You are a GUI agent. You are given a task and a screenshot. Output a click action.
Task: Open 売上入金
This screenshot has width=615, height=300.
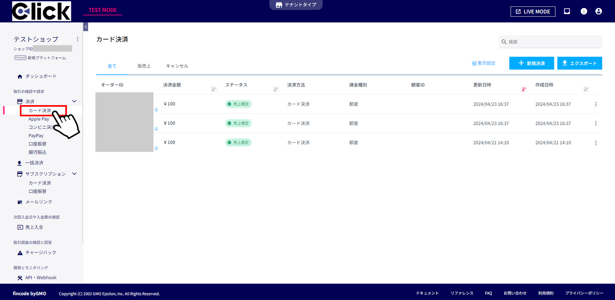click(x=34, y=227)
